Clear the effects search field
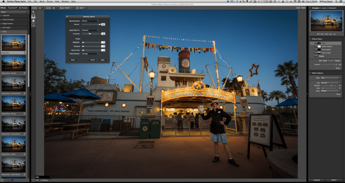 [28, 12]
